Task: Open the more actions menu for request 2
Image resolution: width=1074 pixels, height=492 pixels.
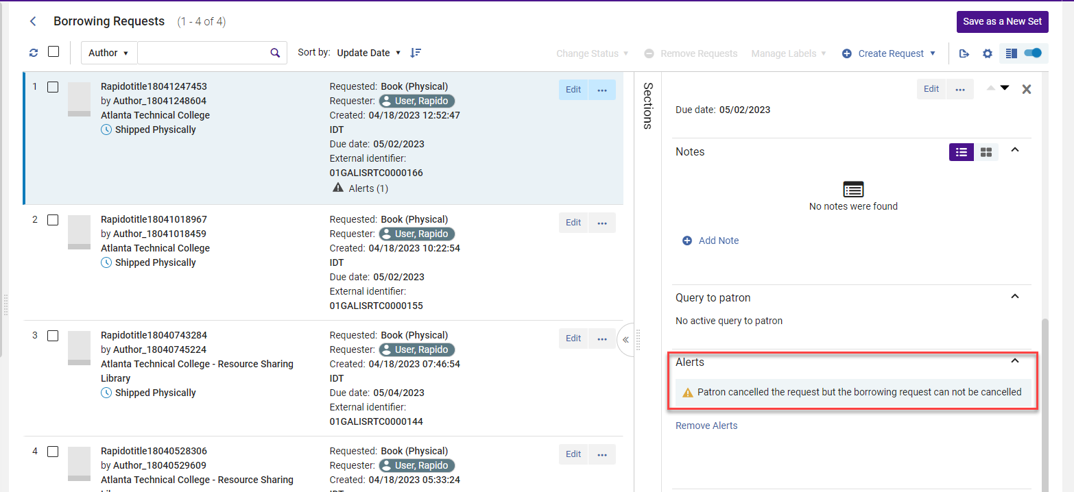Action: pyautogui.click(x=601, y=223)
